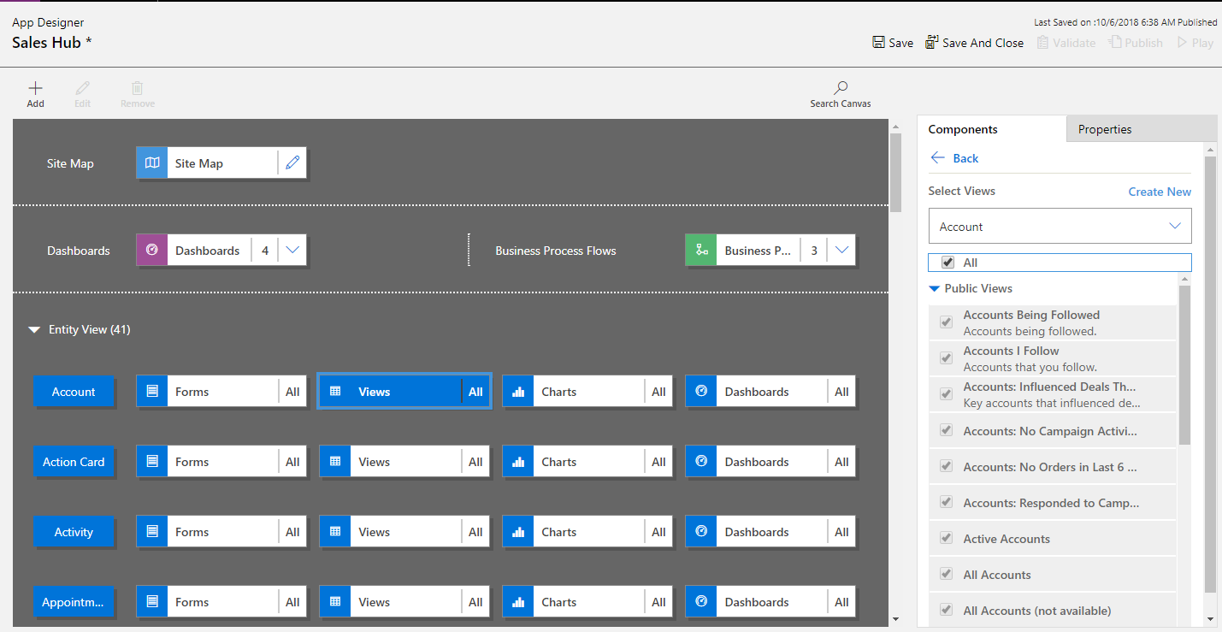Click the Save disk icon
This screenshot has height=632, width=1222.
tap(878, 42)
